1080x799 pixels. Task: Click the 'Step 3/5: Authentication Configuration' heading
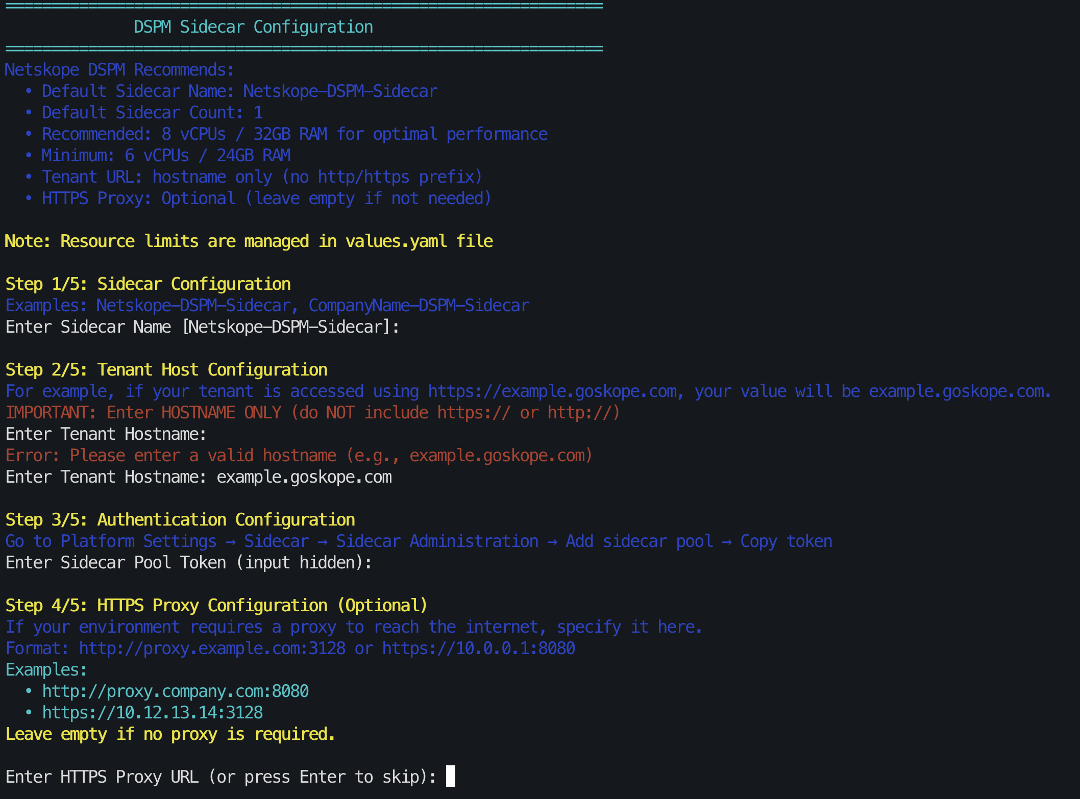coord(180,519)
